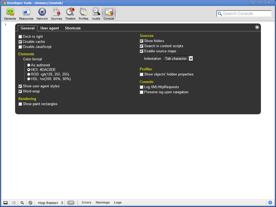Select HEX color format

29,70
